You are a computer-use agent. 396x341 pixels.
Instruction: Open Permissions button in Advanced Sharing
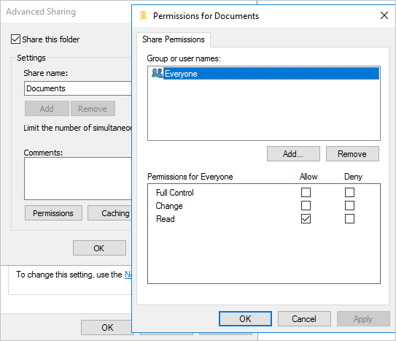(53, 212)
